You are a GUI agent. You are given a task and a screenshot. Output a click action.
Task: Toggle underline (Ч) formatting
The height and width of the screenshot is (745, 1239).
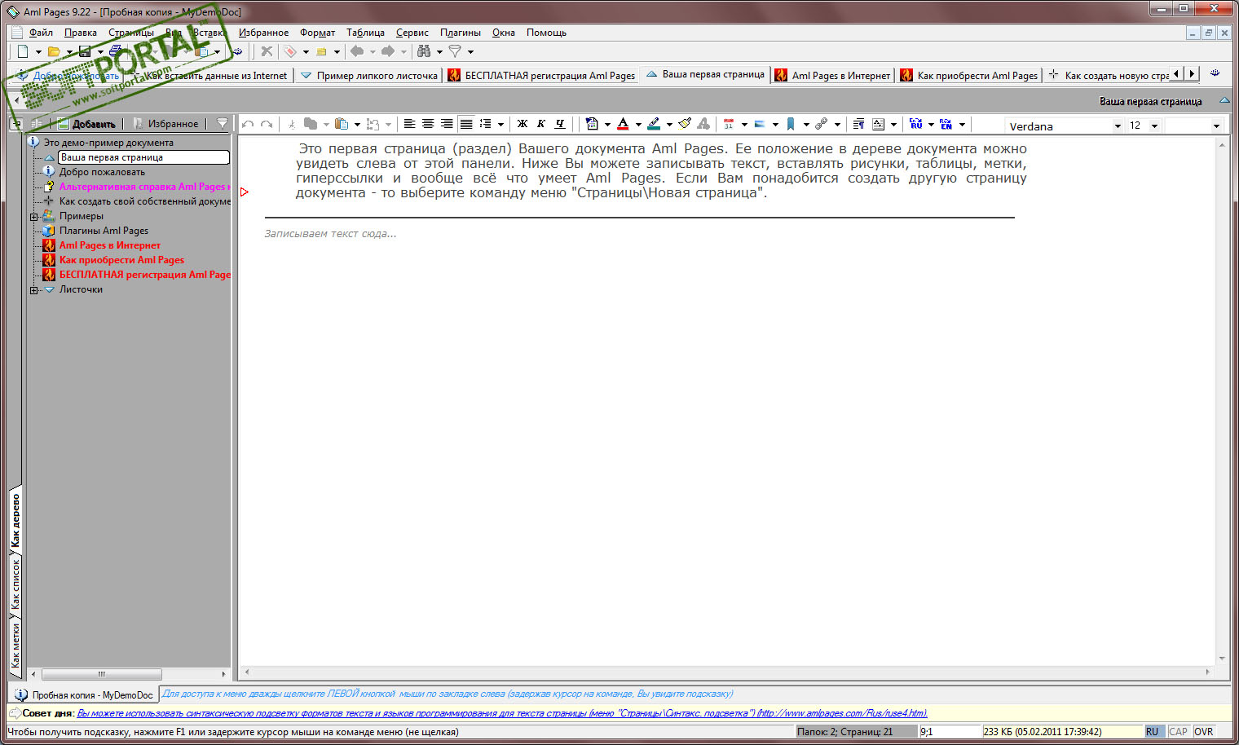pyautogui.click(x=560, y=125)
